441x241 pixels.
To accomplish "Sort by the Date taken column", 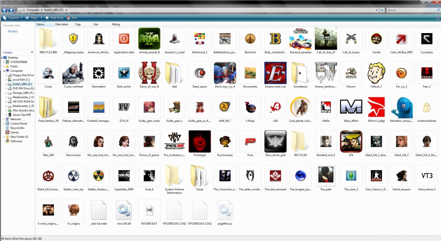I will [x=63, y=24].
